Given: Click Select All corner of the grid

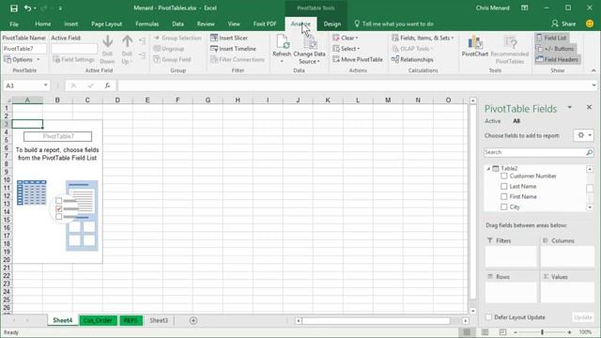Looking at the screenshot, I should point(8,100).
